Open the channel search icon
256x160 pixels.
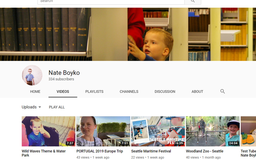tap(222, 92)
